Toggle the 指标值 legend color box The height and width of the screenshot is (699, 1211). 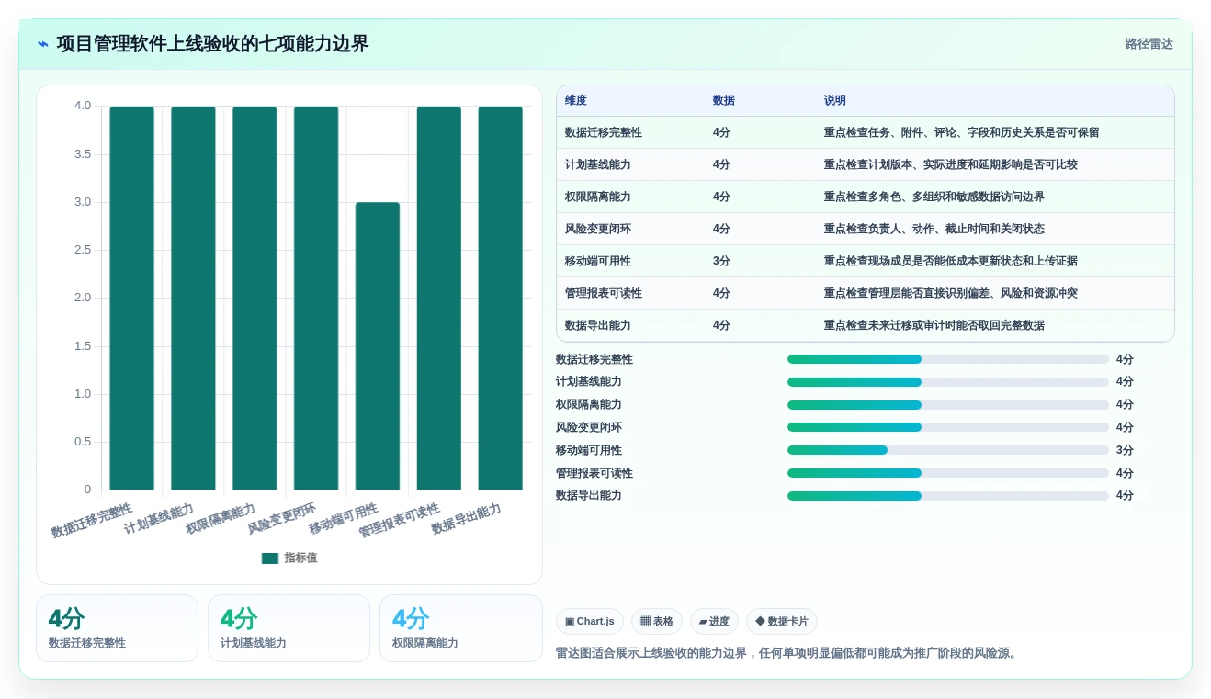click(270, 558)
